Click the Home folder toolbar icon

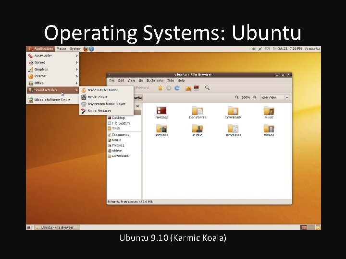pos(188,88)
